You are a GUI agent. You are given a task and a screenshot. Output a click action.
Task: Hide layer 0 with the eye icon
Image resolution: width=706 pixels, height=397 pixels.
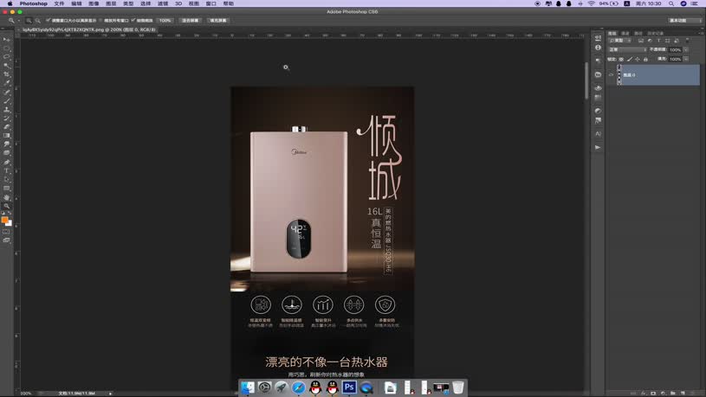pos(611,75)
